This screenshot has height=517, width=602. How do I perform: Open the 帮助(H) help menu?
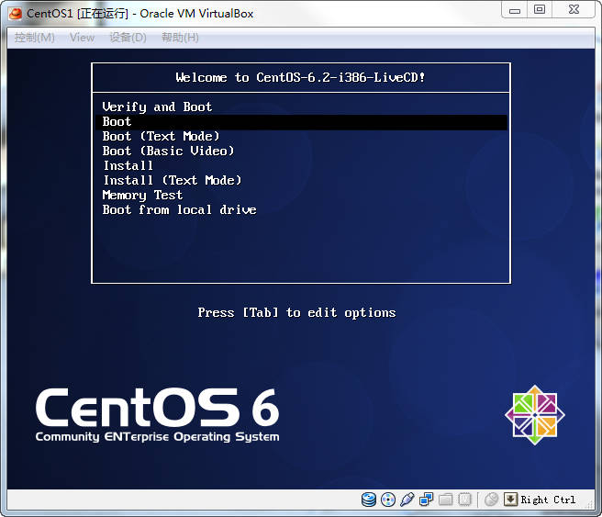pyautogui.click(x=180, y=38)
